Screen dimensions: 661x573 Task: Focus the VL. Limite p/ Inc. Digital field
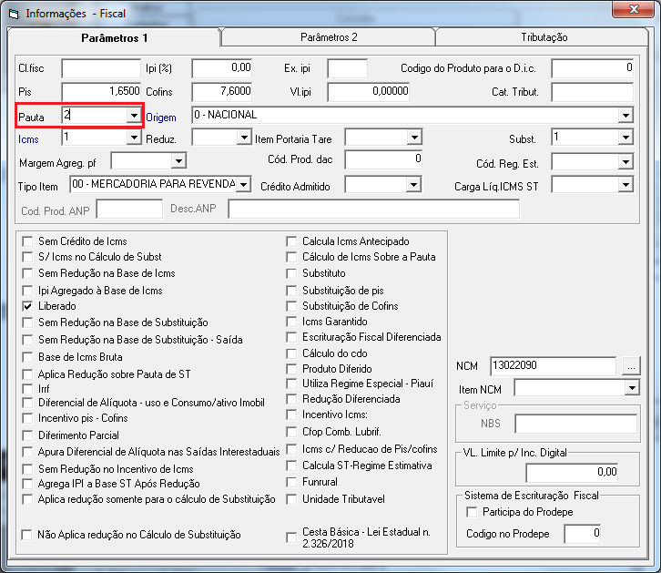click(572, 472)
